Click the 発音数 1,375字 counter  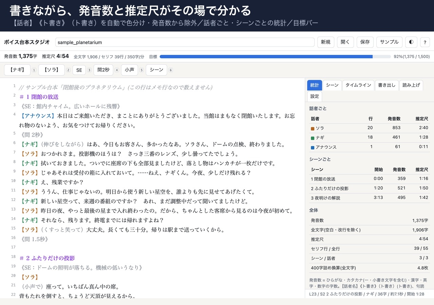[21, 57]
